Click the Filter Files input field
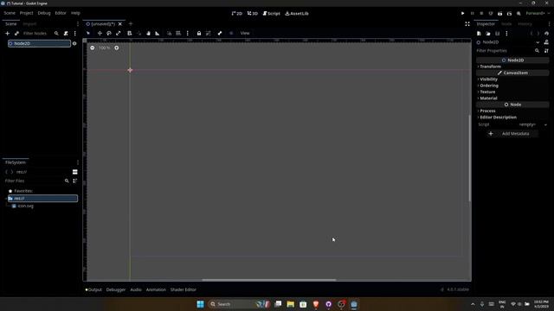The image size is (554, 311). tap(34, 181)
